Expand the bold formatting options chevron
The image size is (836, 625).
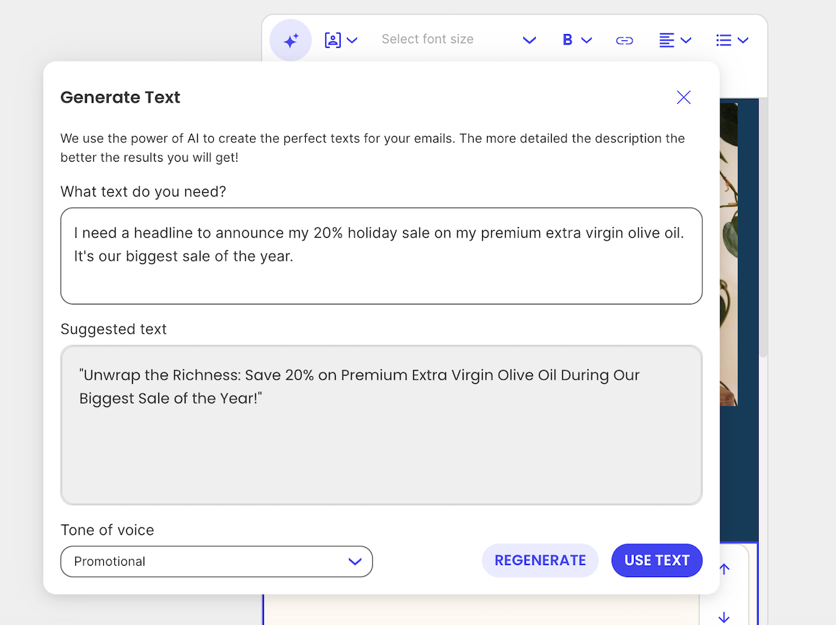coord(586,40)
